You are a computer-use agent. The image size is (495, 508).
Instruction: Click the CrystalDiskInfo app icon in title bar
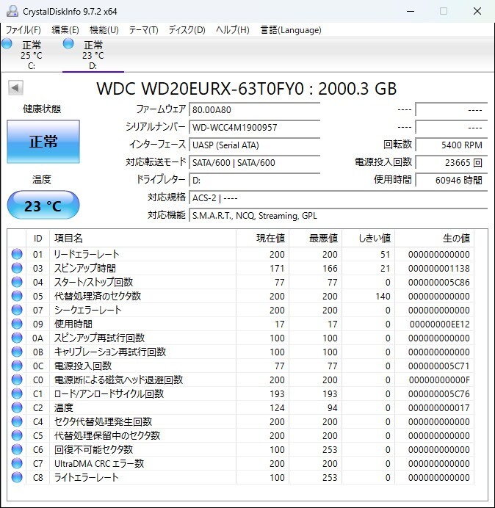click(11, 11)
